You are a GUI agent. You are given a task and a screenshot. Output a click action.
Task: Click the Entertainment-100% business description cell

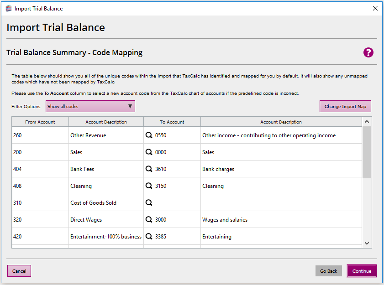click(x=106, y=236)
